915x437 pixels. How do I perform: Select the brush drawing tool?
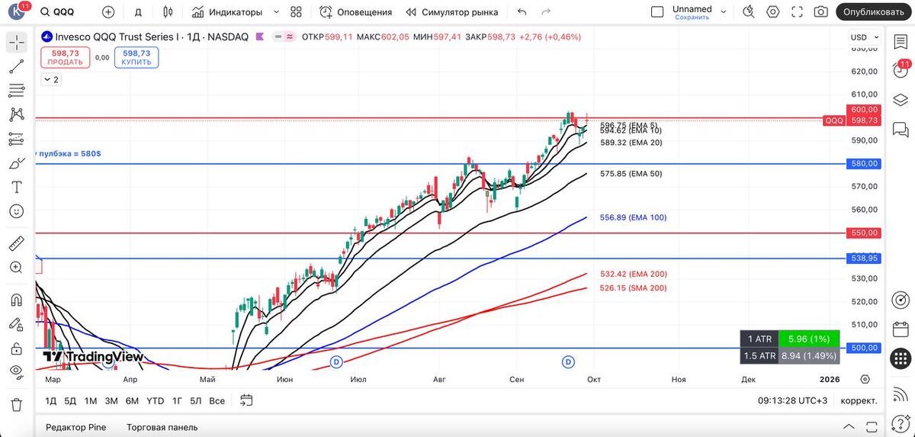coord(17,163)
